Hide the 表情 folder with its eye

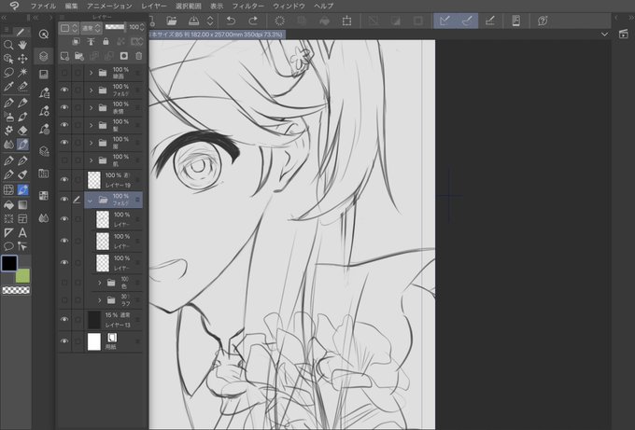click(x=64, y=107)
